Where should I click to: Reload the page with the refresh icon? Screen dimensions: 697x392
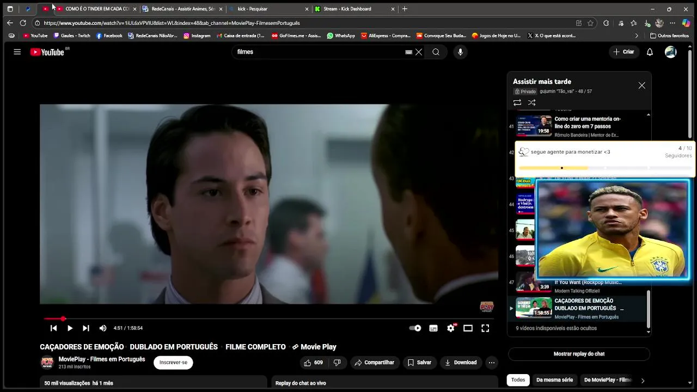tap(23, 23)
